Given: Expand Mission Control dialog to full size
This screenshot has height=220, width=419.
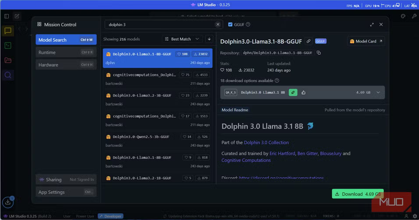Looking at the screenshot, I should point(372,25).
